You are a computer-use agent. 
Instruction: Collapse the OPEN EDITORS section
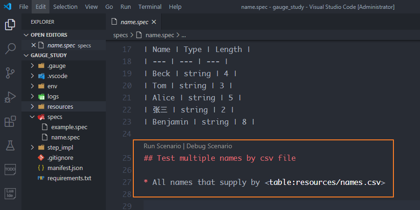pos(26,35)
